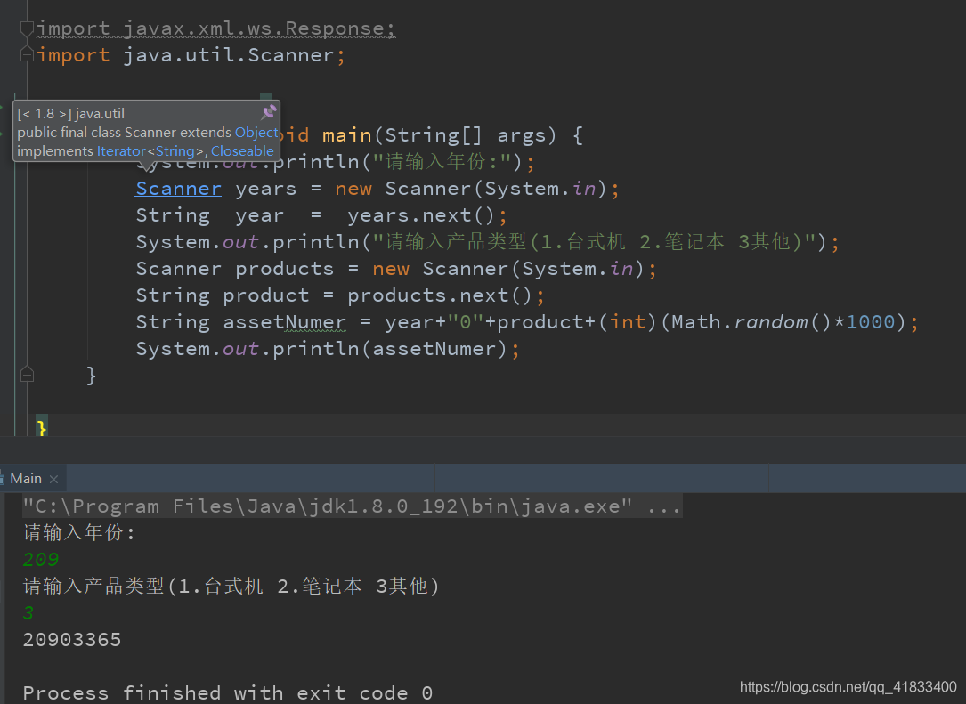Toggle fold marker beside import java.util.Scanner
The height and width of the screenshot is (704, 966).
click(x=27, y=55)
